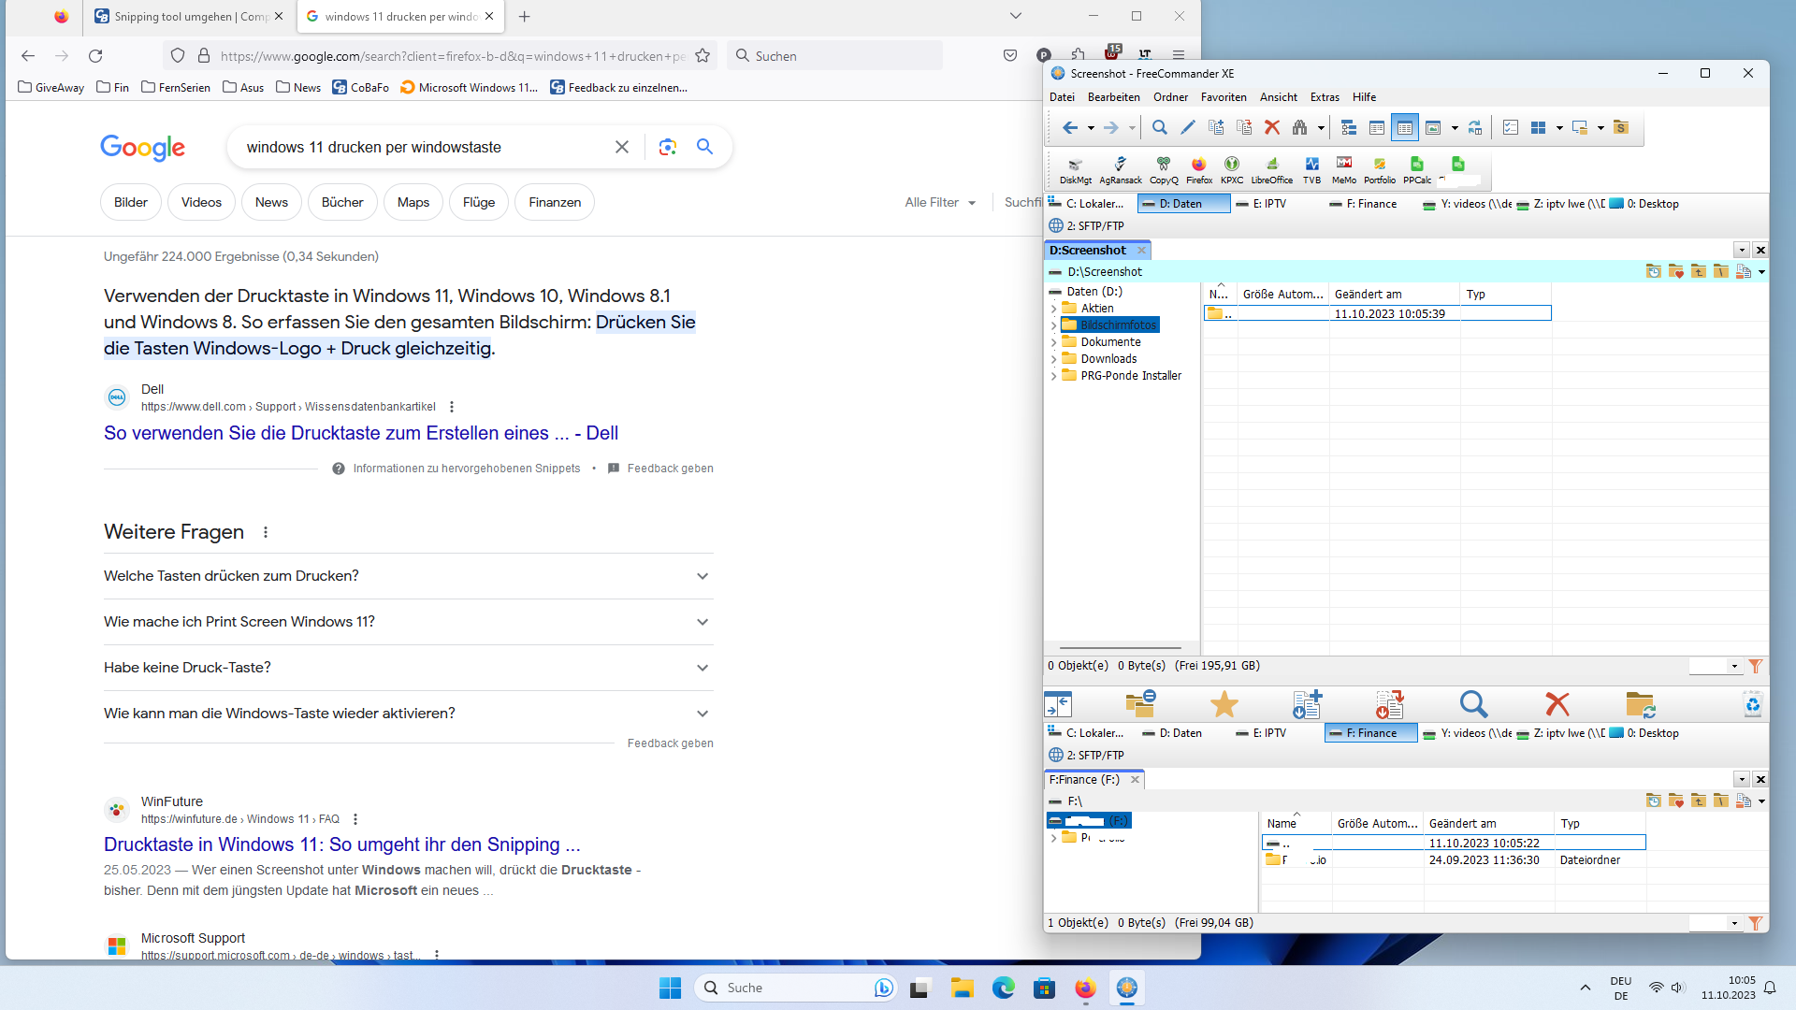1796x1010 pixels.
Task: Toggle the folder tree view button
Action: [1349, 128]
